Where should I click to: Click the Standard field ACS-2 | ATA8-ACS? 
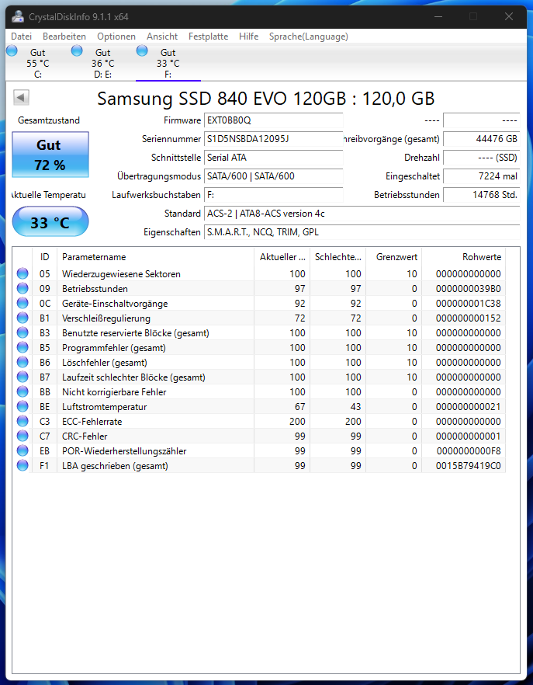(362, 214)
